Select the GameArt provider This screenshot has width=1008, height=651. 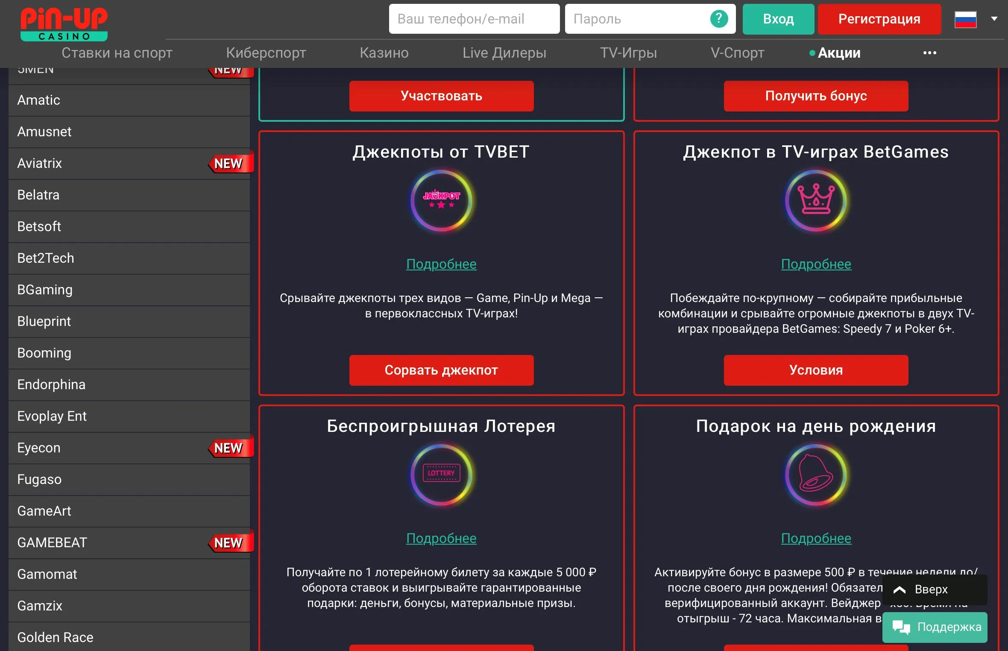[129, 511]
